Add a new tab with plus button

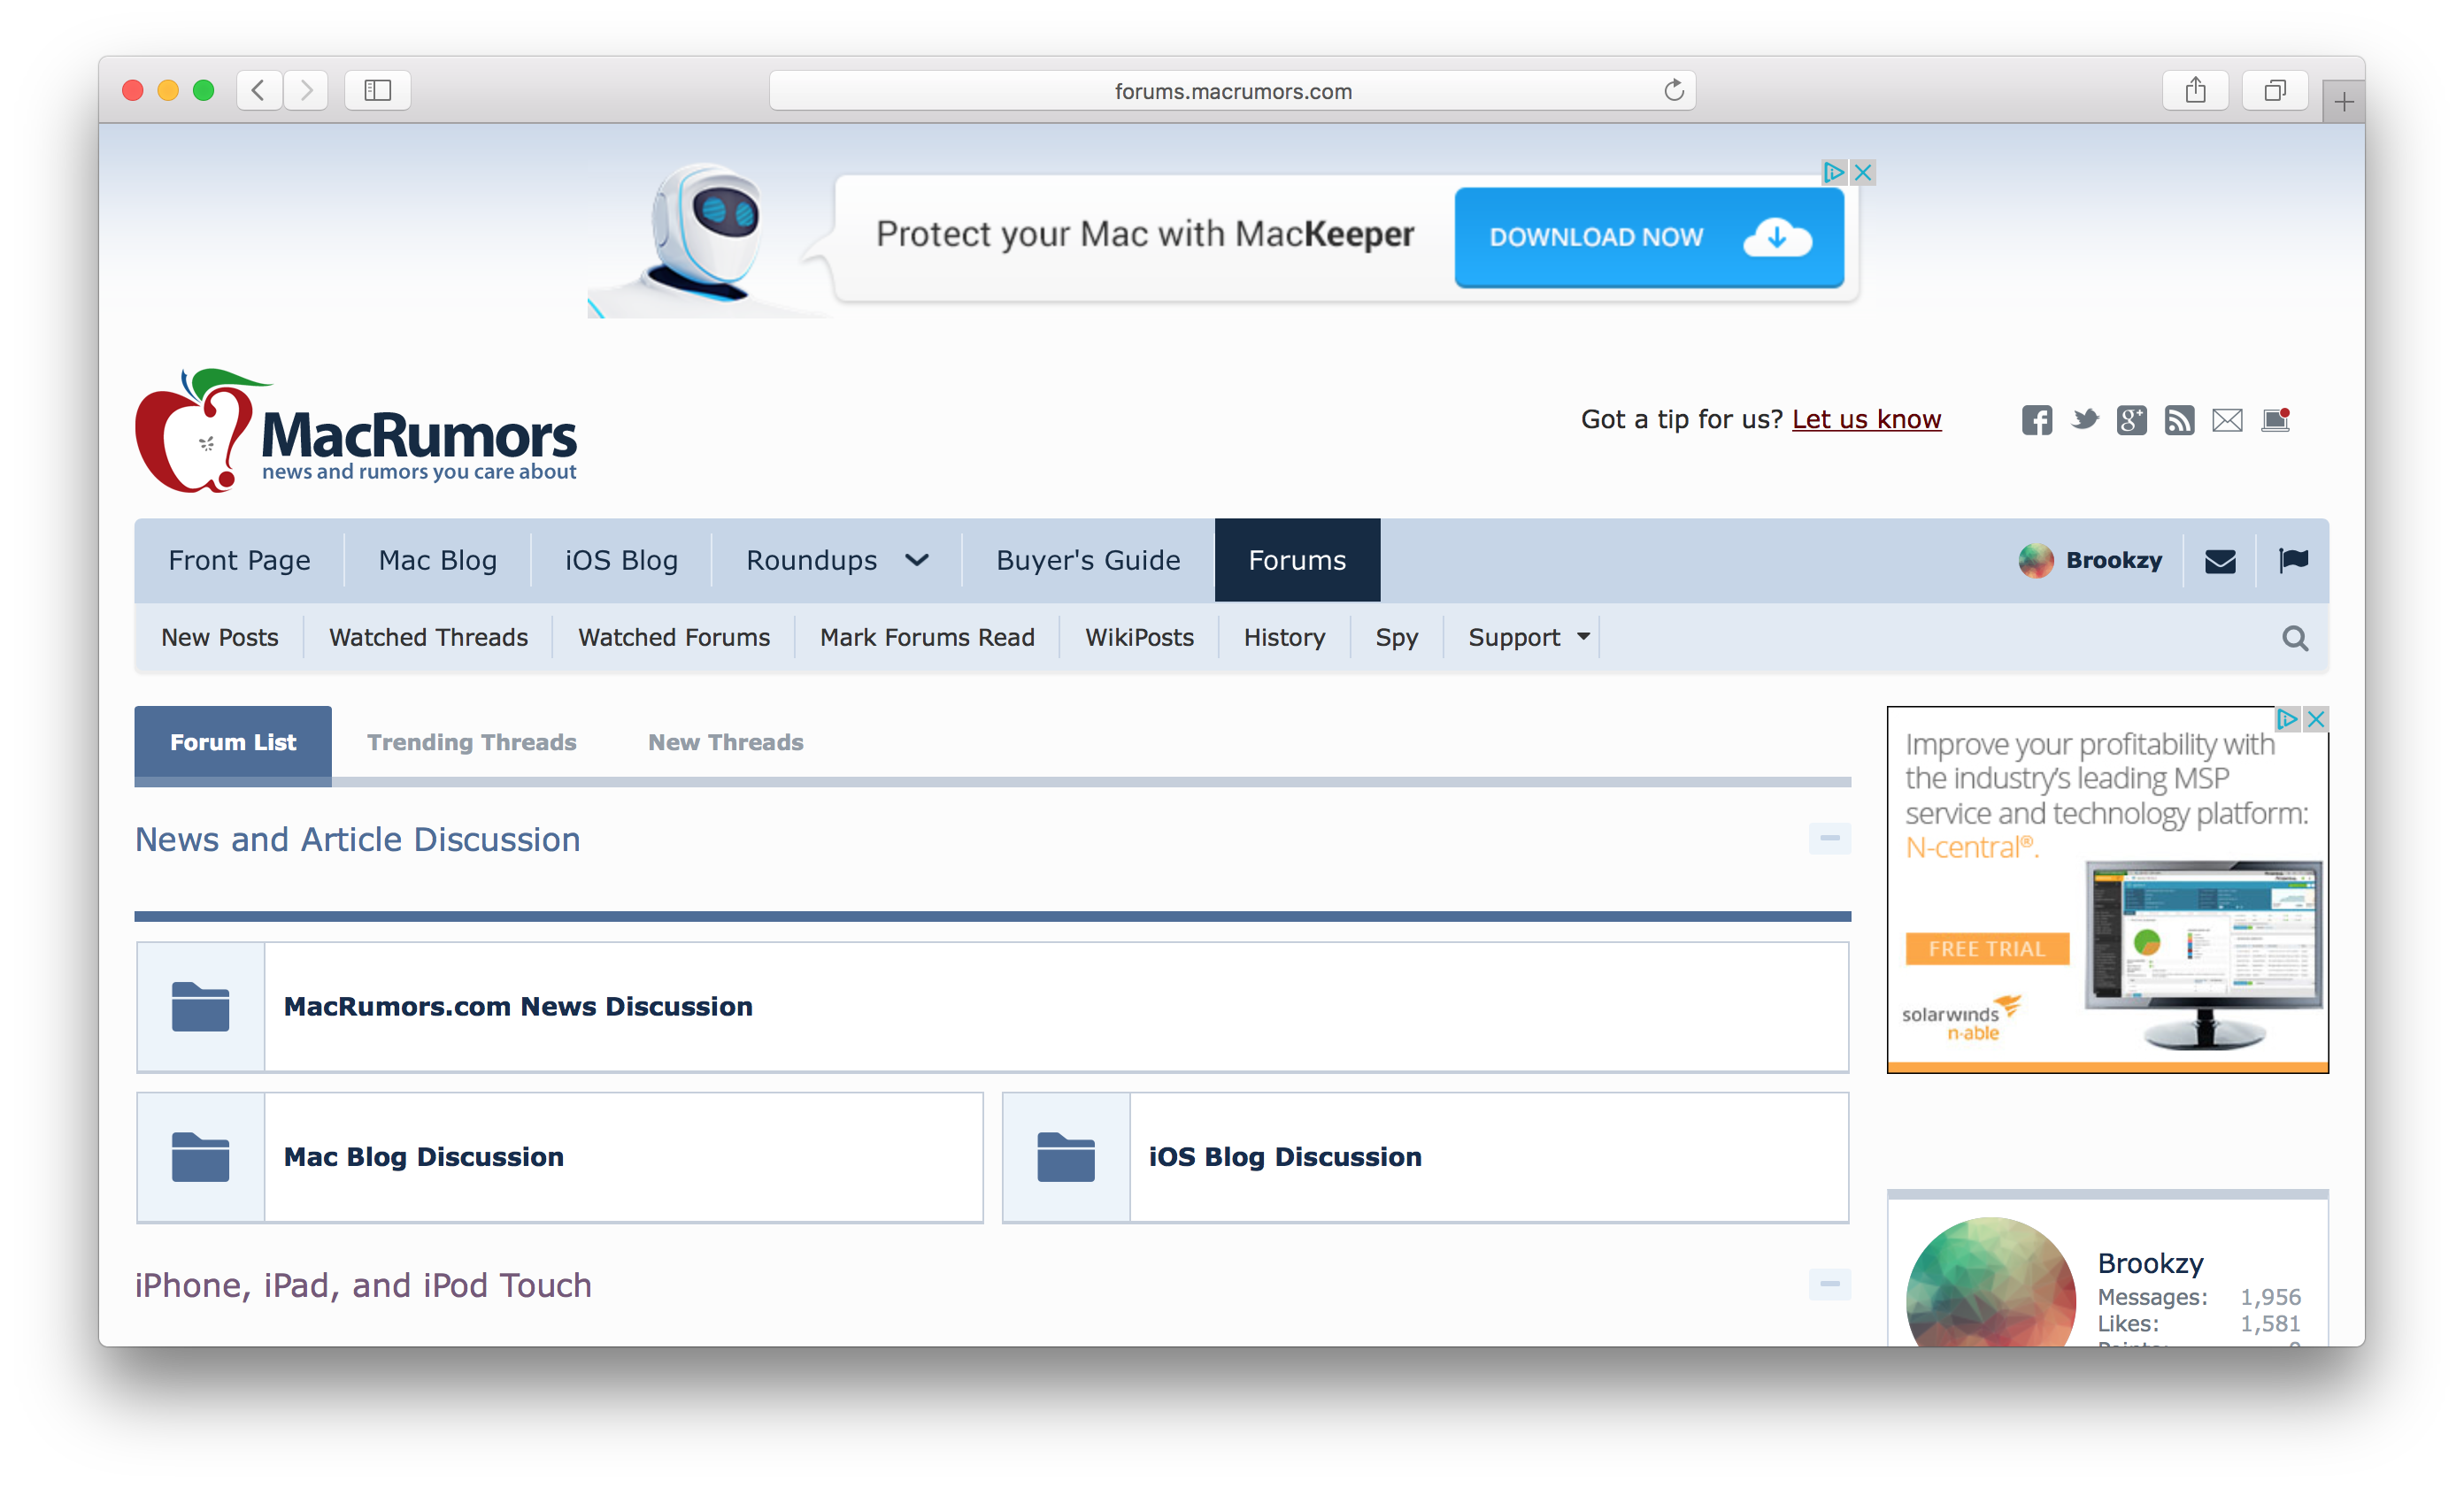[2343, 102]
